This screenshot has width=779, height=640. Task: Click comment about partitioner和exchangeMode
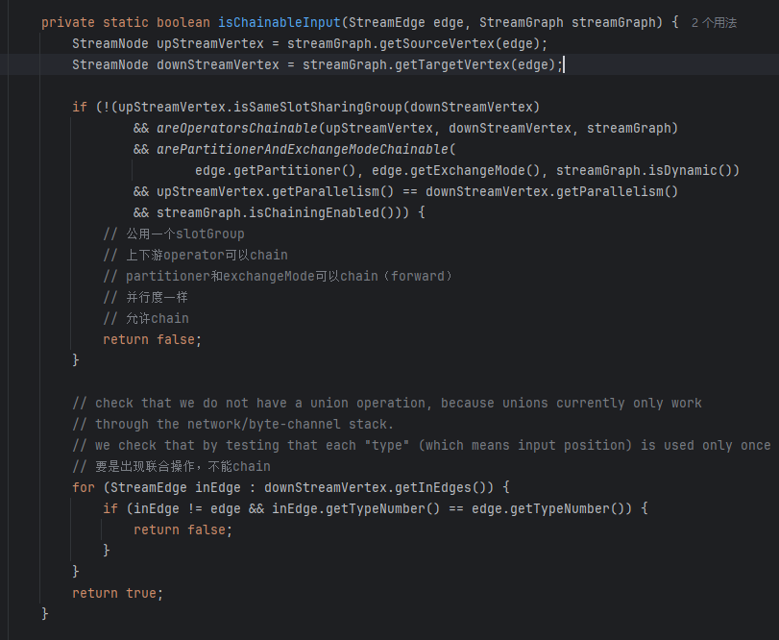pos(278,276)
